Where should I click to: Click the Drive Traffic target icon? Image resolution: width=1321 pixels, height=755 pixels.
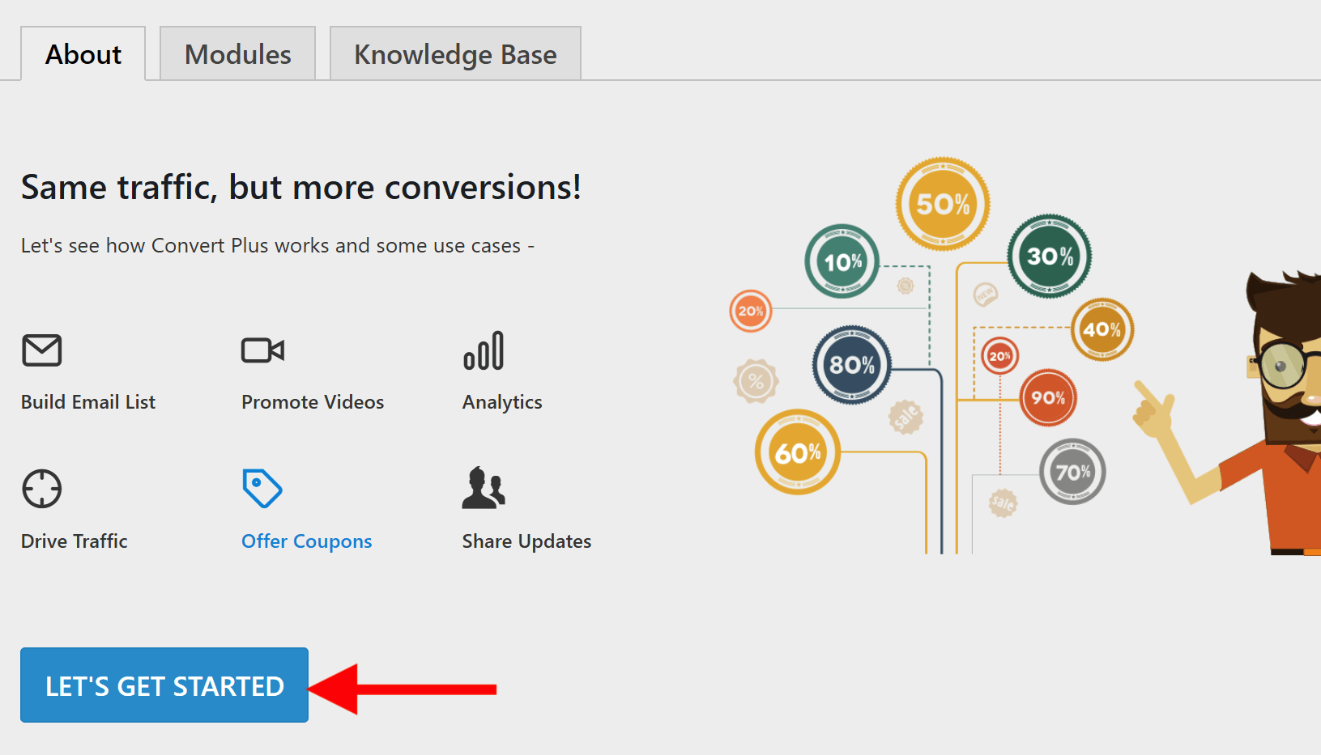[x=41, y=488]
